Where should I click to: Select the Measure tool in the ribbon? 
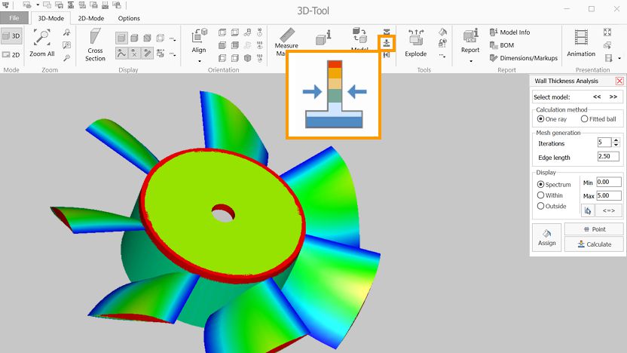(286, 38)
